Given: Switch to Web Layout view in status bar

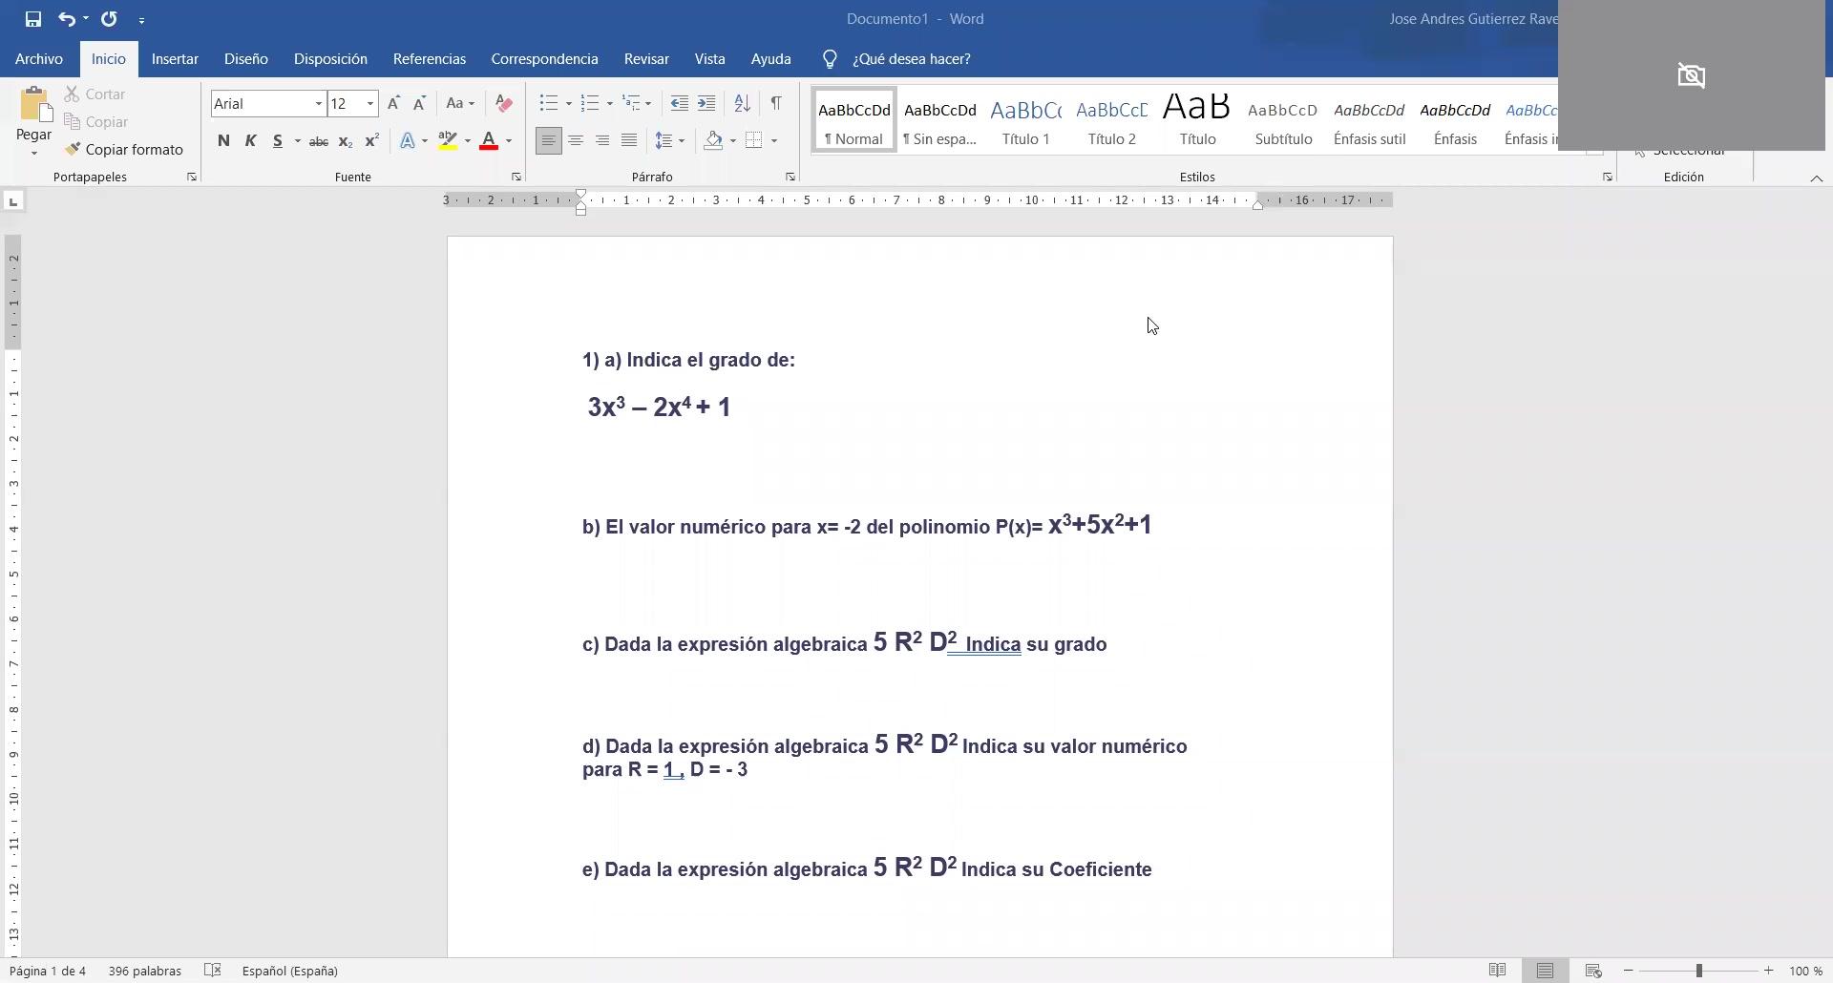Looking at the screenshot, I should [1592, 971].
